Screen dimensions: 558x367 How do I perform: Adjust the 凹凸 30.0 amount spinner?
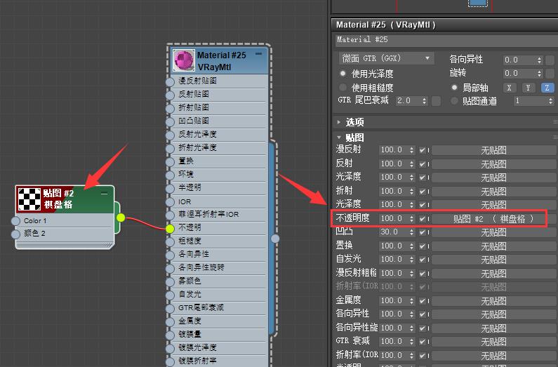411,232
